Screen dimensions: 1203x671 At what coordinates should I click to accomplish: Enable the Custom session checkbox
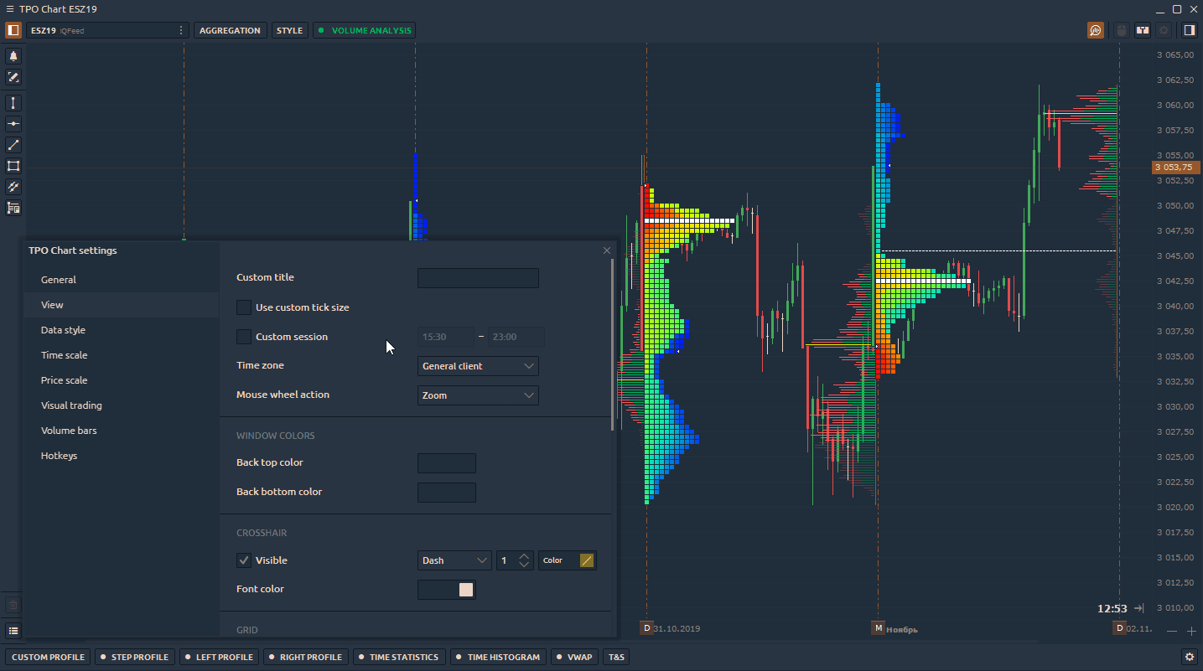tap(244, 337)
